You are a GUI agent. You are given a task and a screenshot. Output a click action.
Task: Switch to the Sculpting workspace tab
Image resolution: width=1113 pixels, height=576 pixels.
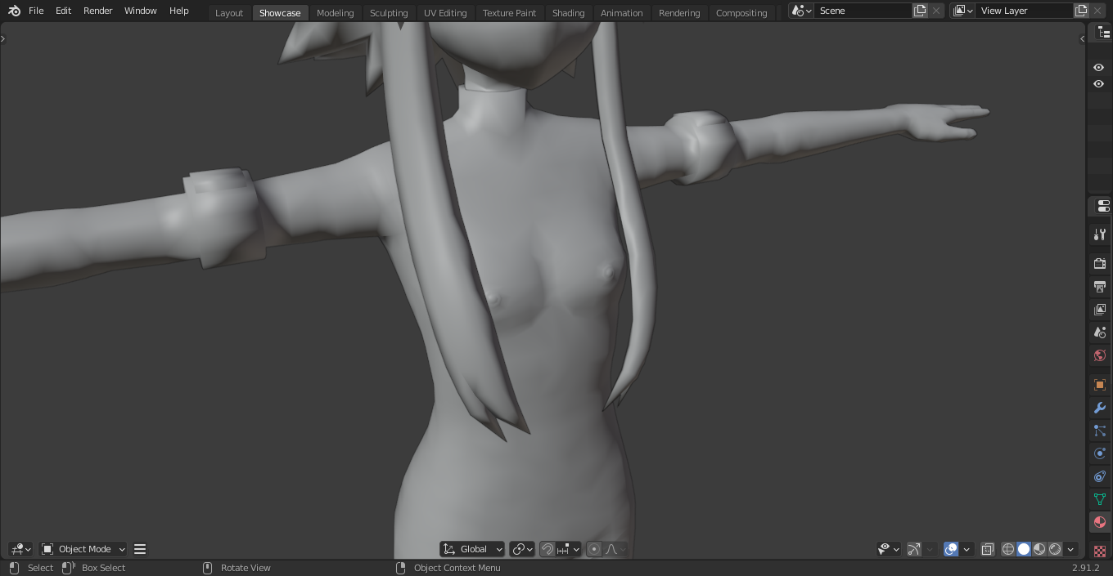click(388, 13)
